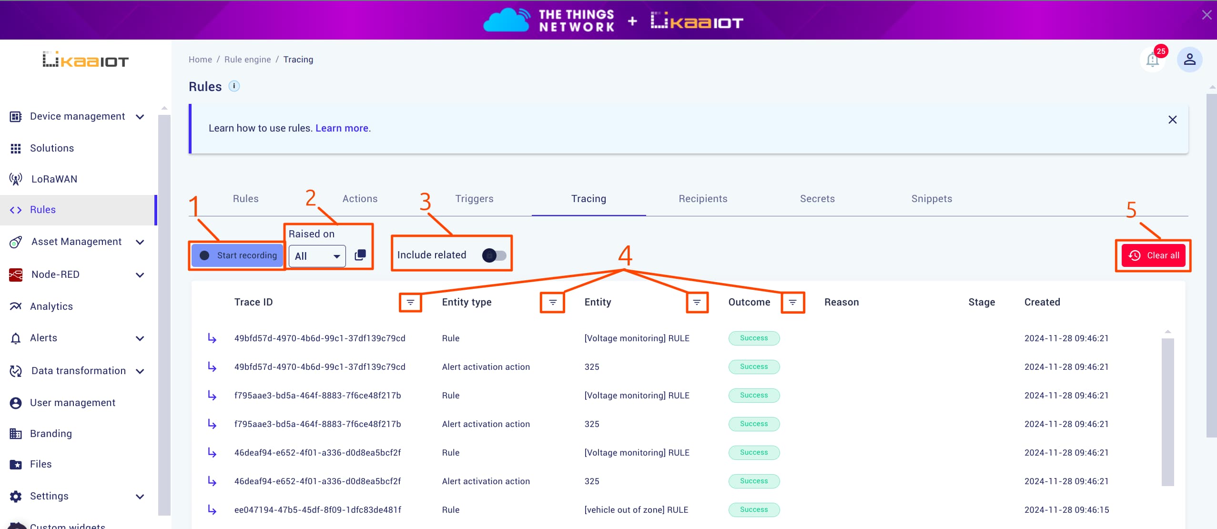Click the Settings gear icon
Screen dimensions: 1217x529
pos(16,497)
